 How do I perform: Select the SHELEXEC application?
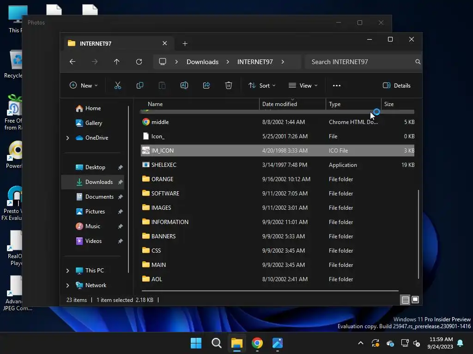point(278,165)
